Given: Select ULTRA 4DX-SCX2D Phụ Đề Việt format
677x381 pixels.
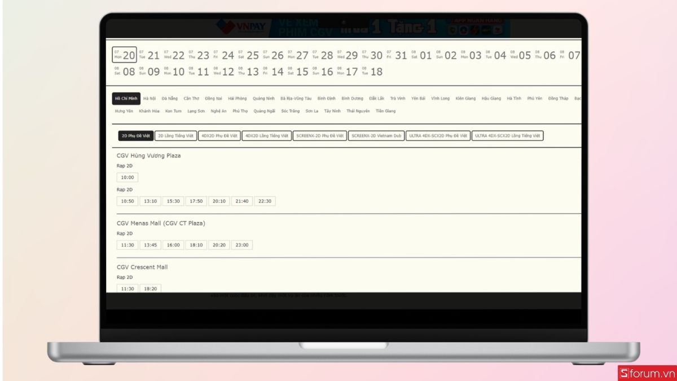Looking at the screenshot, I should 438,136.
